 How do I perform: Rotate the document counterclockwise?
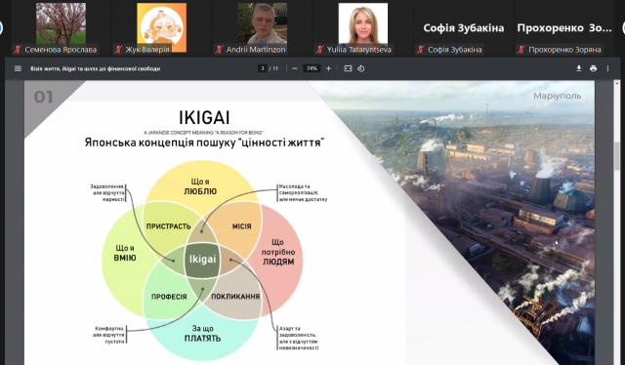360,68
